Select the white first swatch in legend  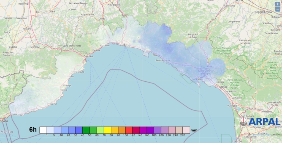tap(43, 130)
